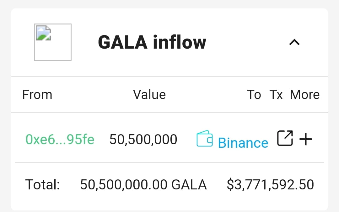Select the Value column header

click(x=149, y=94)
